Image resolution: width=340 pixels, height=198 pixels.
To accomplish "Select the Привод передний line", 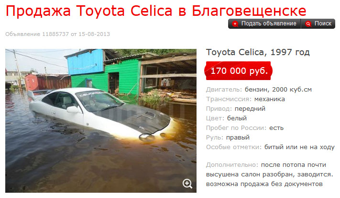I will click(x=236, y=109).
